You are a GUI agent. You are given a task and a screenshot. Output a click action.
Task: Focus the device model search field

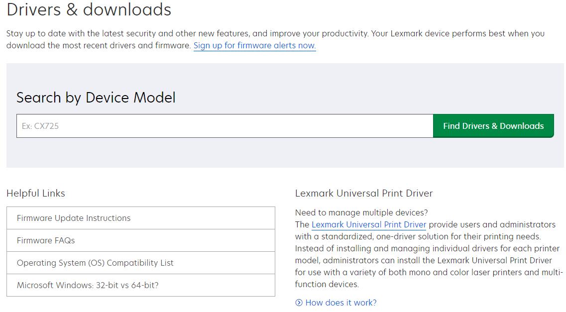(225, 126)
